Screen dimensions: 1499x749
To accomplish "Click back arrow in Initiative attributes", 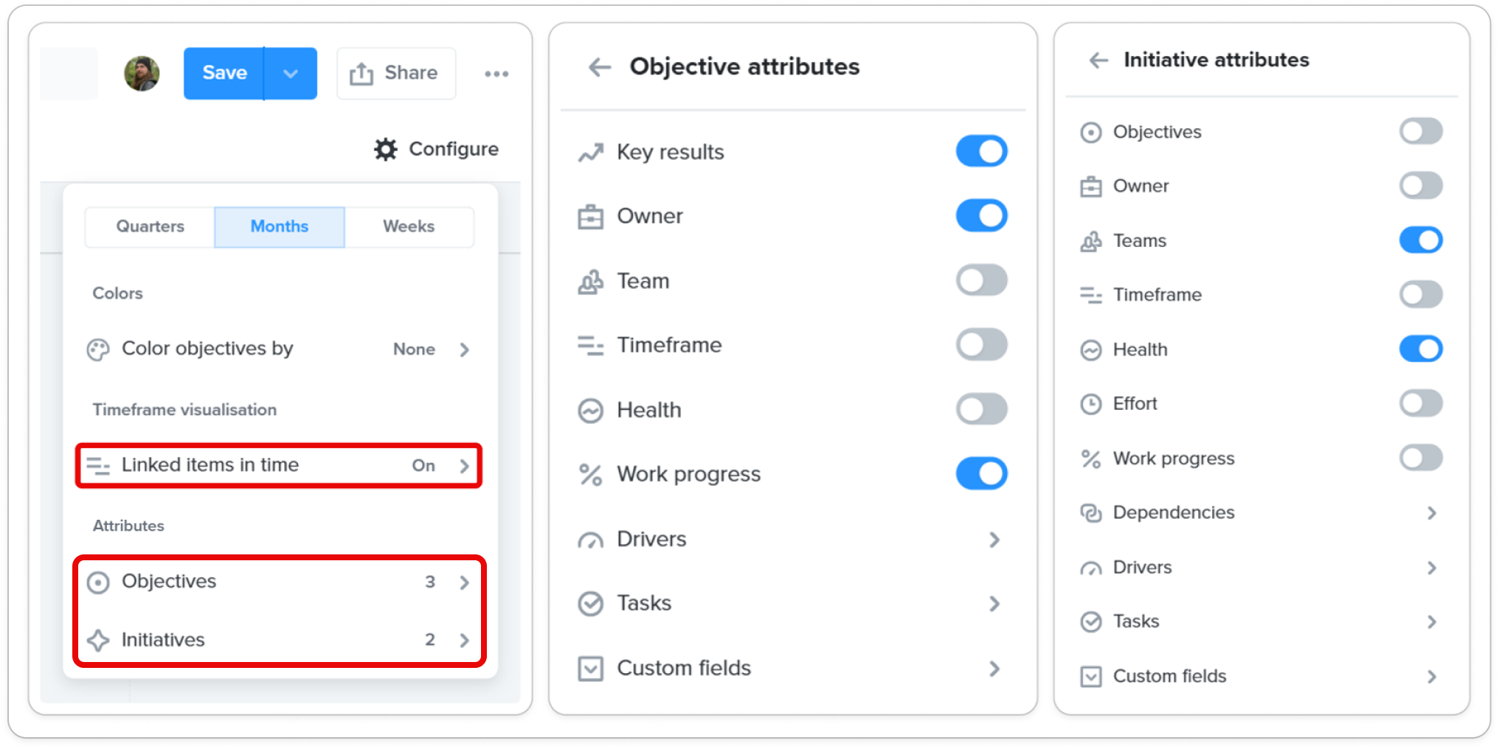I will click(x=1098, y=60).
